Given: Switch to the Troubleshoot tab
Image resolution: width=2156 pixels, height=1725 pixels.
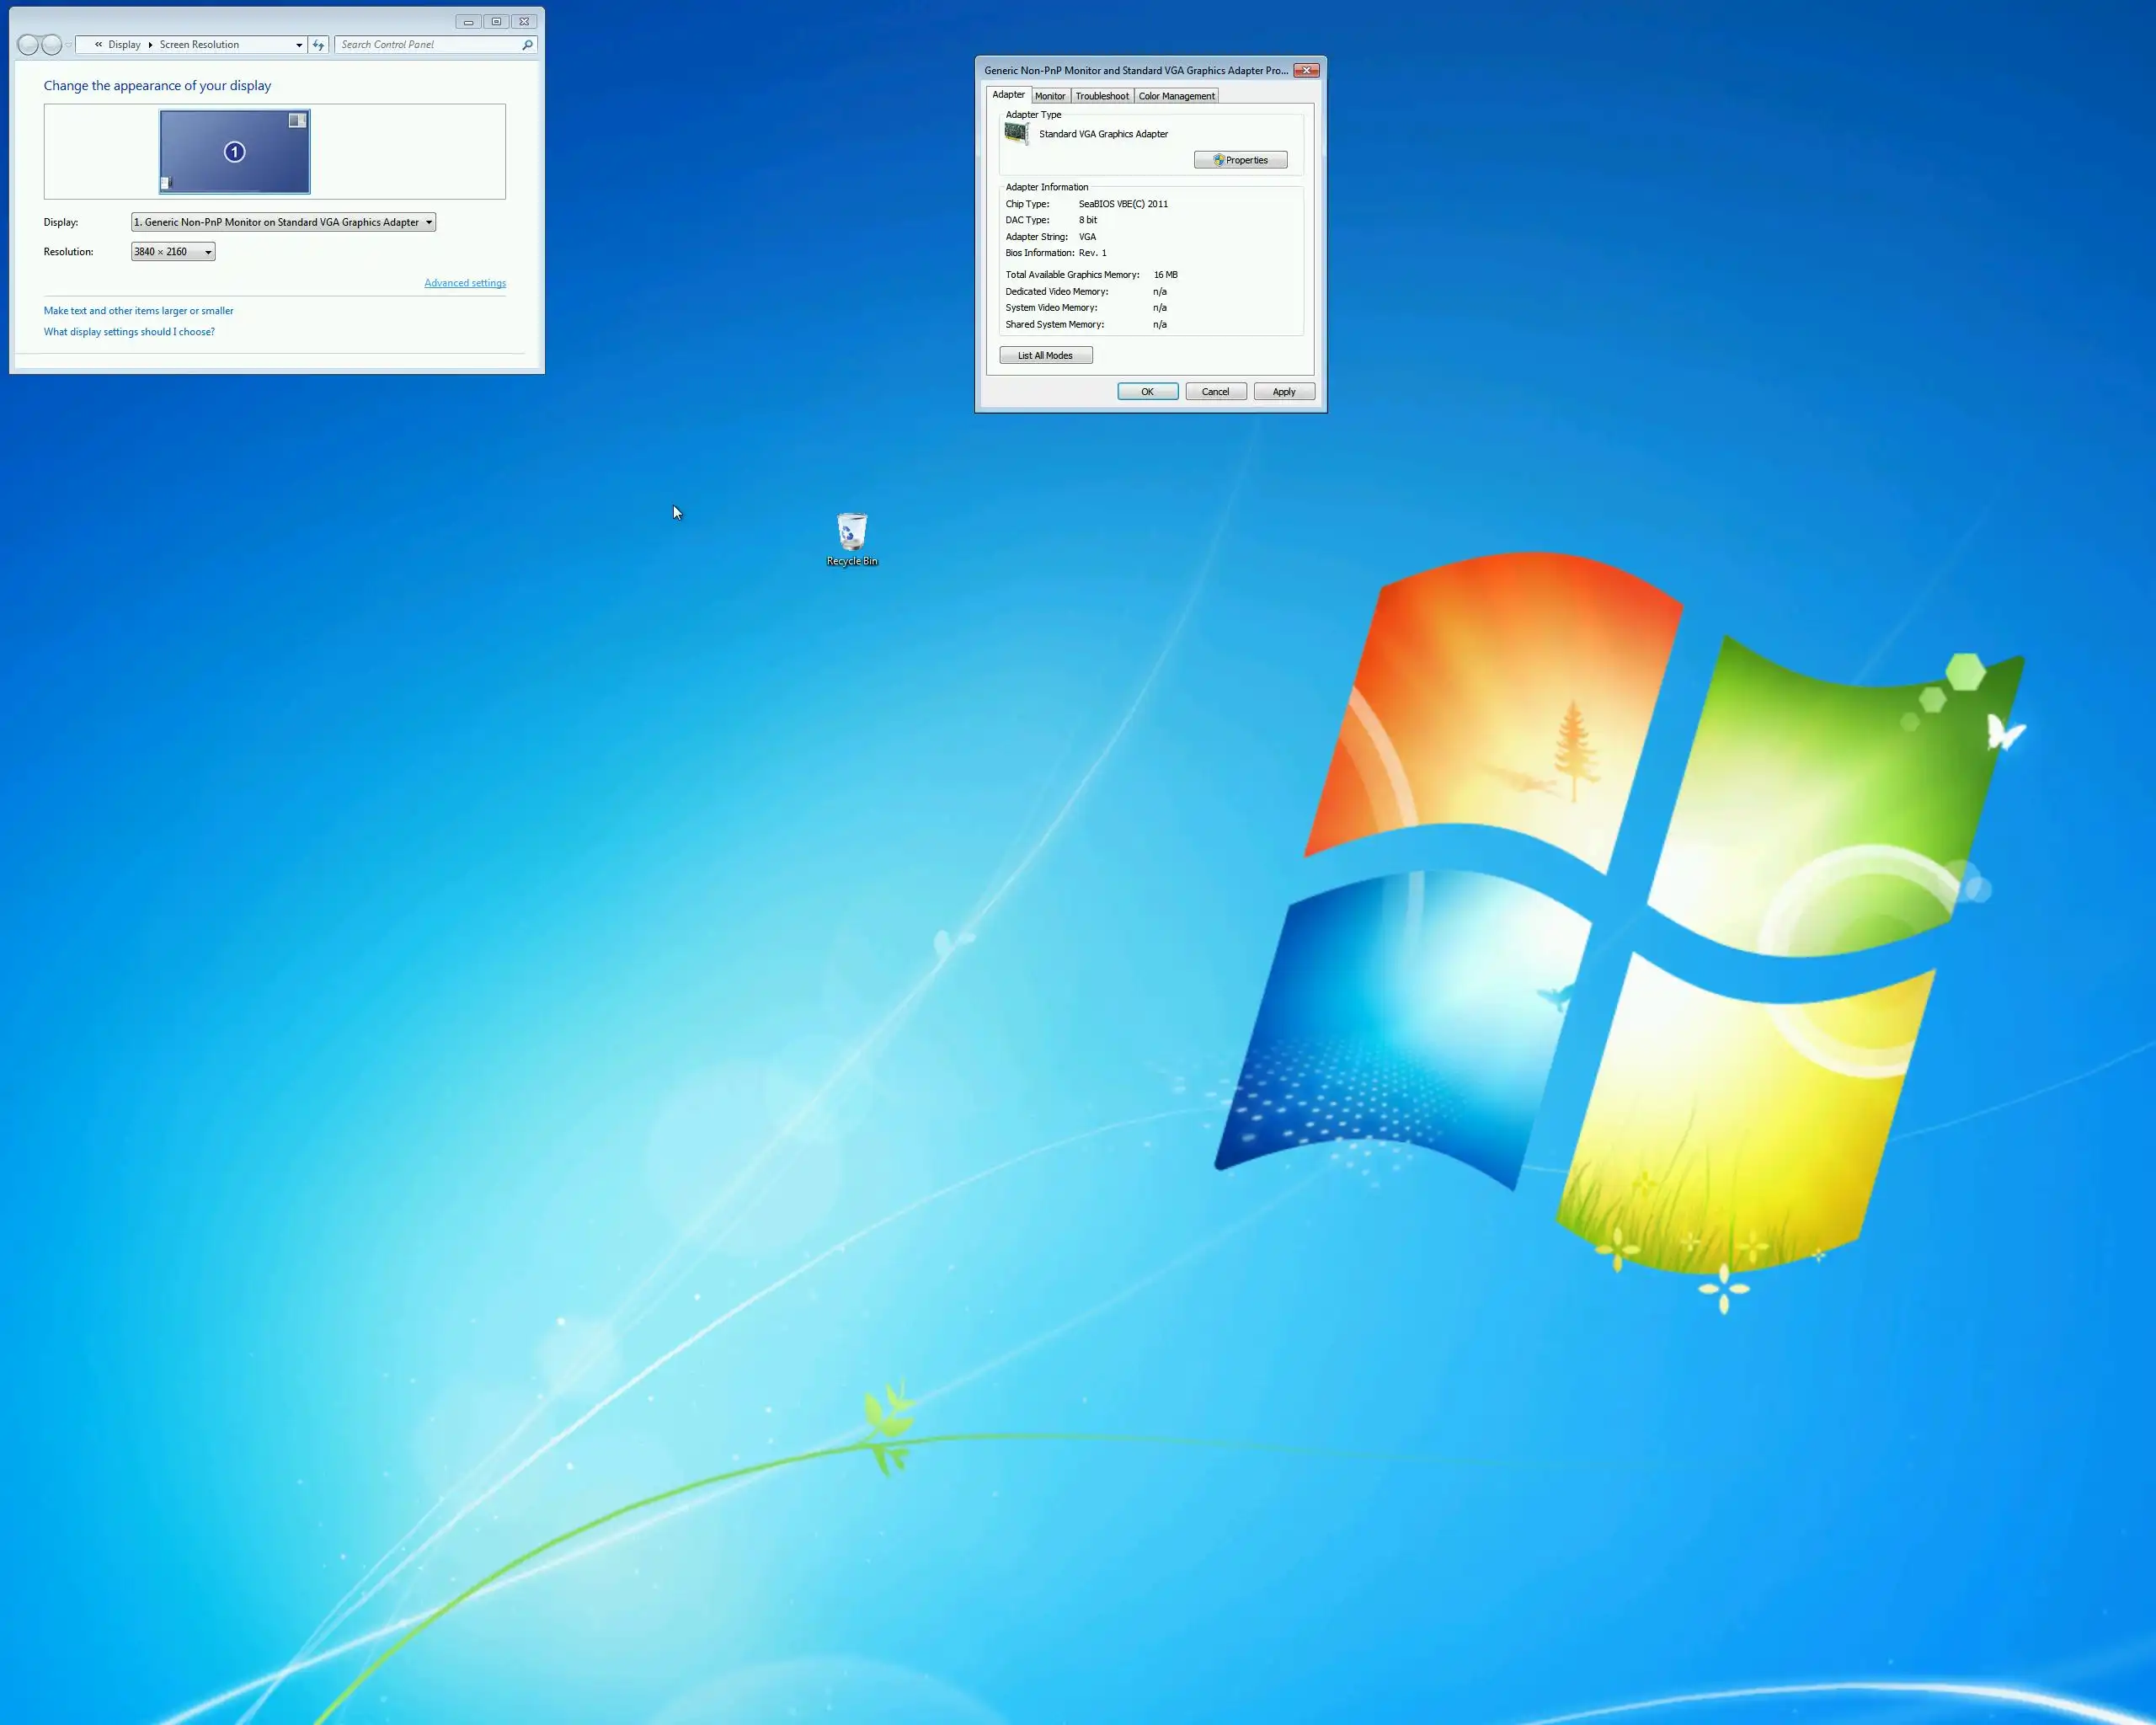Looking at the screenshot, I should point(1101,96).
